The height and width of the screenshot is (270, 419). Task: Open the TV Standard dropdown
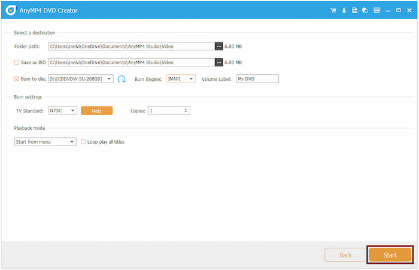[x=73, y=111]
